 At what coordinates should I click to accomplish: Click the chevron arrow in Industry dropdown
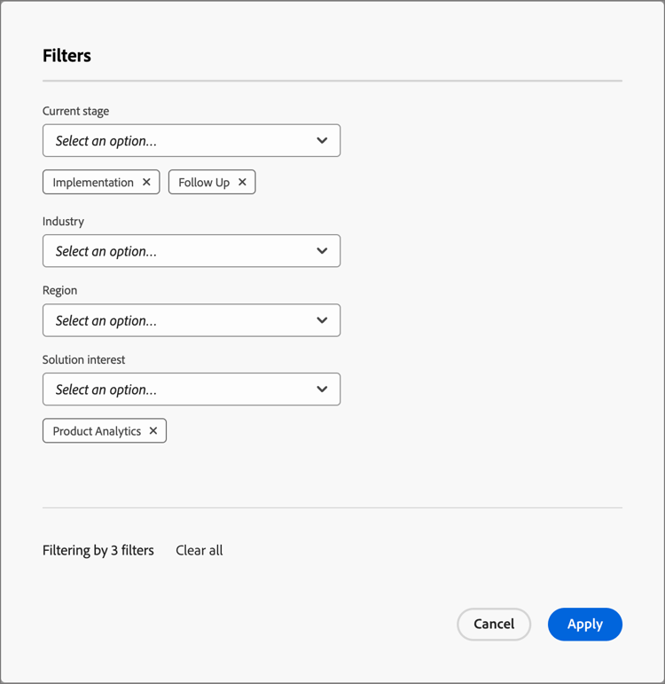coord(322,251)
